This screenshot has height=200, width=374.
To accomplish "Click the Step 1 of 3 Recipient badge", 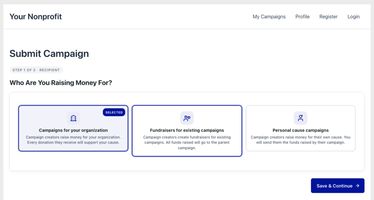I will 36,70.
